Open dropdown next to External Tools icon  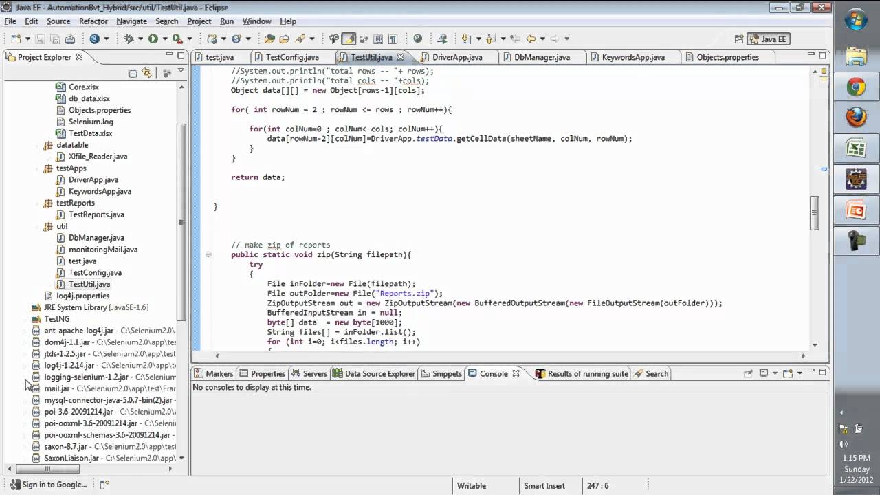click(x=188, y=39)
